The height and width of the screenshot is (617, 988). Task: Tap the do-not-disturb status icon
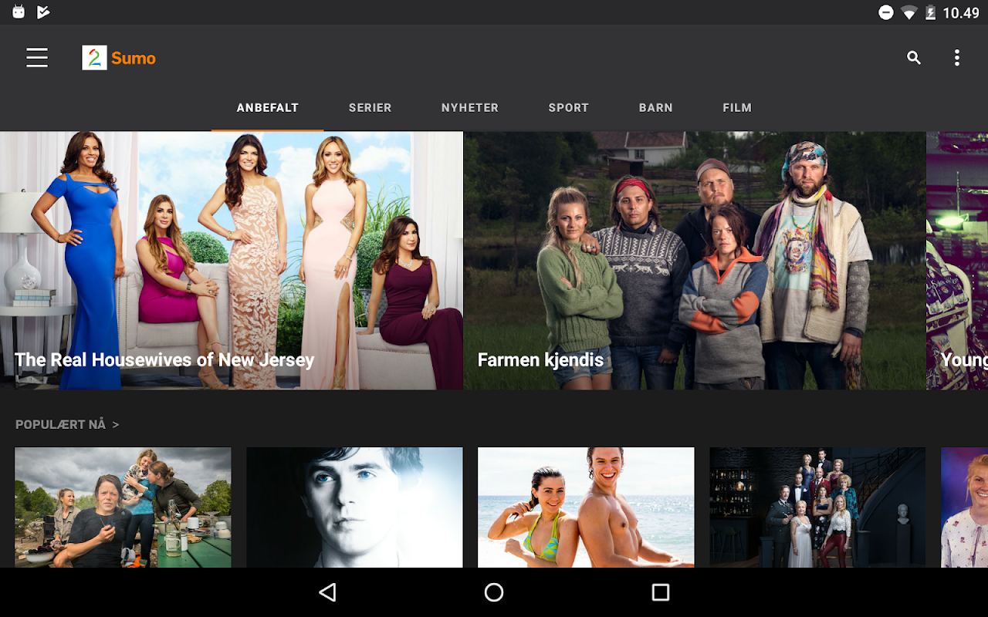[886, 12]
